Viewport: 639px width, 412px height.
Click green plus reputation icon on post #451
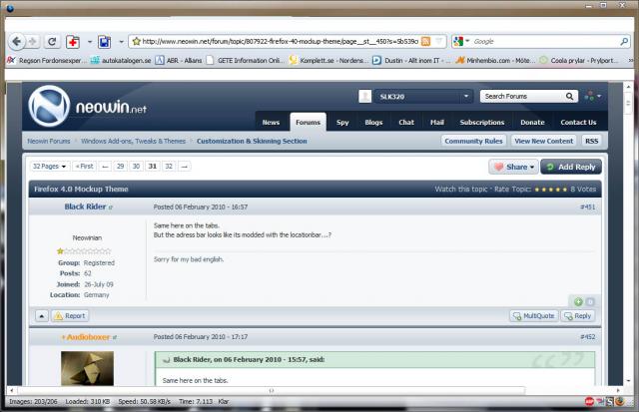click(x=578, y=301)
